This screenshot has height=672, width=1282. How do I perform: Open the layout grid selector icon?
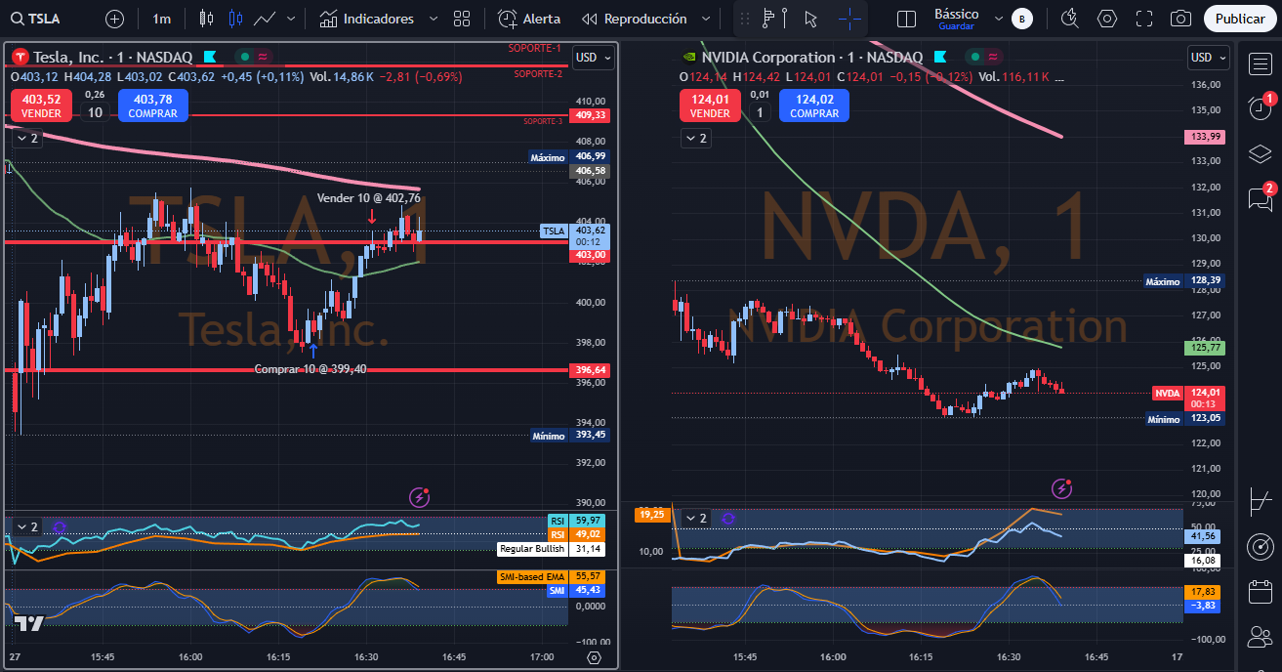[462, 19]
